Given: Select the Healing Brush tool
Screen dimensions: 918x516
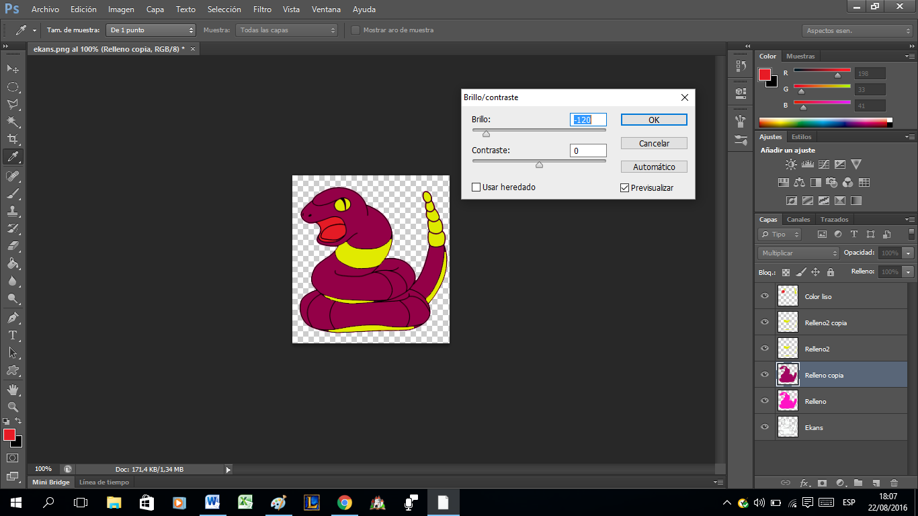Looking at the screenshot, I should click(12, 175).
